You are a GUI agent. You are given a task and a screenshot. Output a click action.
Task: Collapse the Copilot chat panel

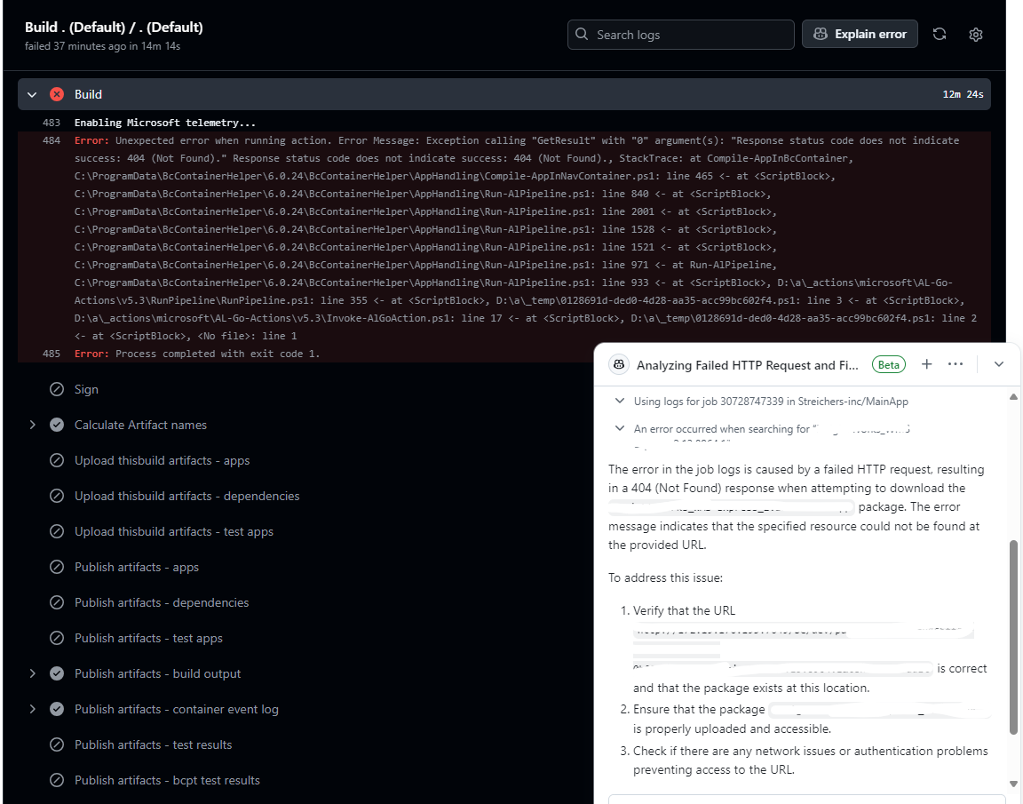tap(999, 364)
